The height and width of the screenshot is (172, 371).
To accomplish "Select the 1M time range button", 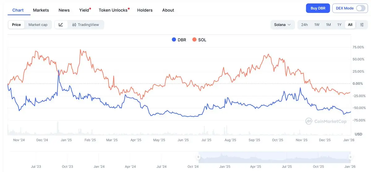I will 328,25.
